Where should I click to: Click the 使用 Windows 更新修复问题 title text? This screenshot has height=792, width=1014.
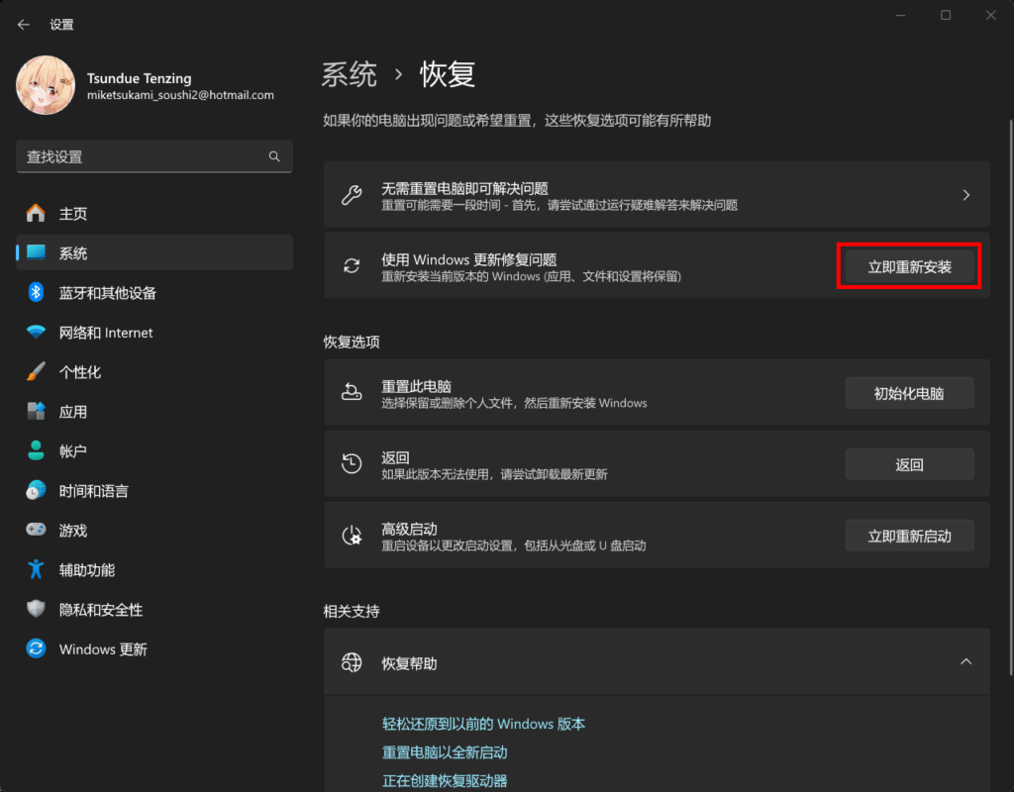pos(468,259)
